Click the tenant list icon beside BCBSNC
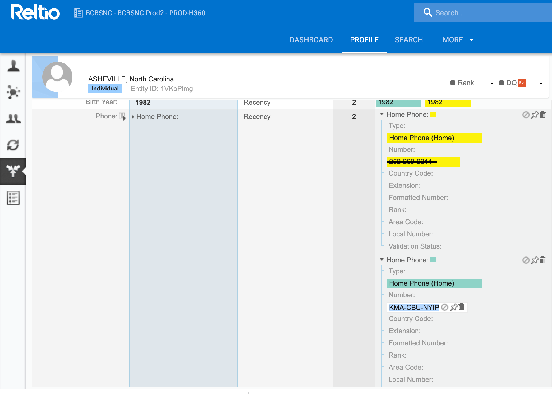Image resolution: width=552 pixels, height=394 pixels. (x=78, y=13)
